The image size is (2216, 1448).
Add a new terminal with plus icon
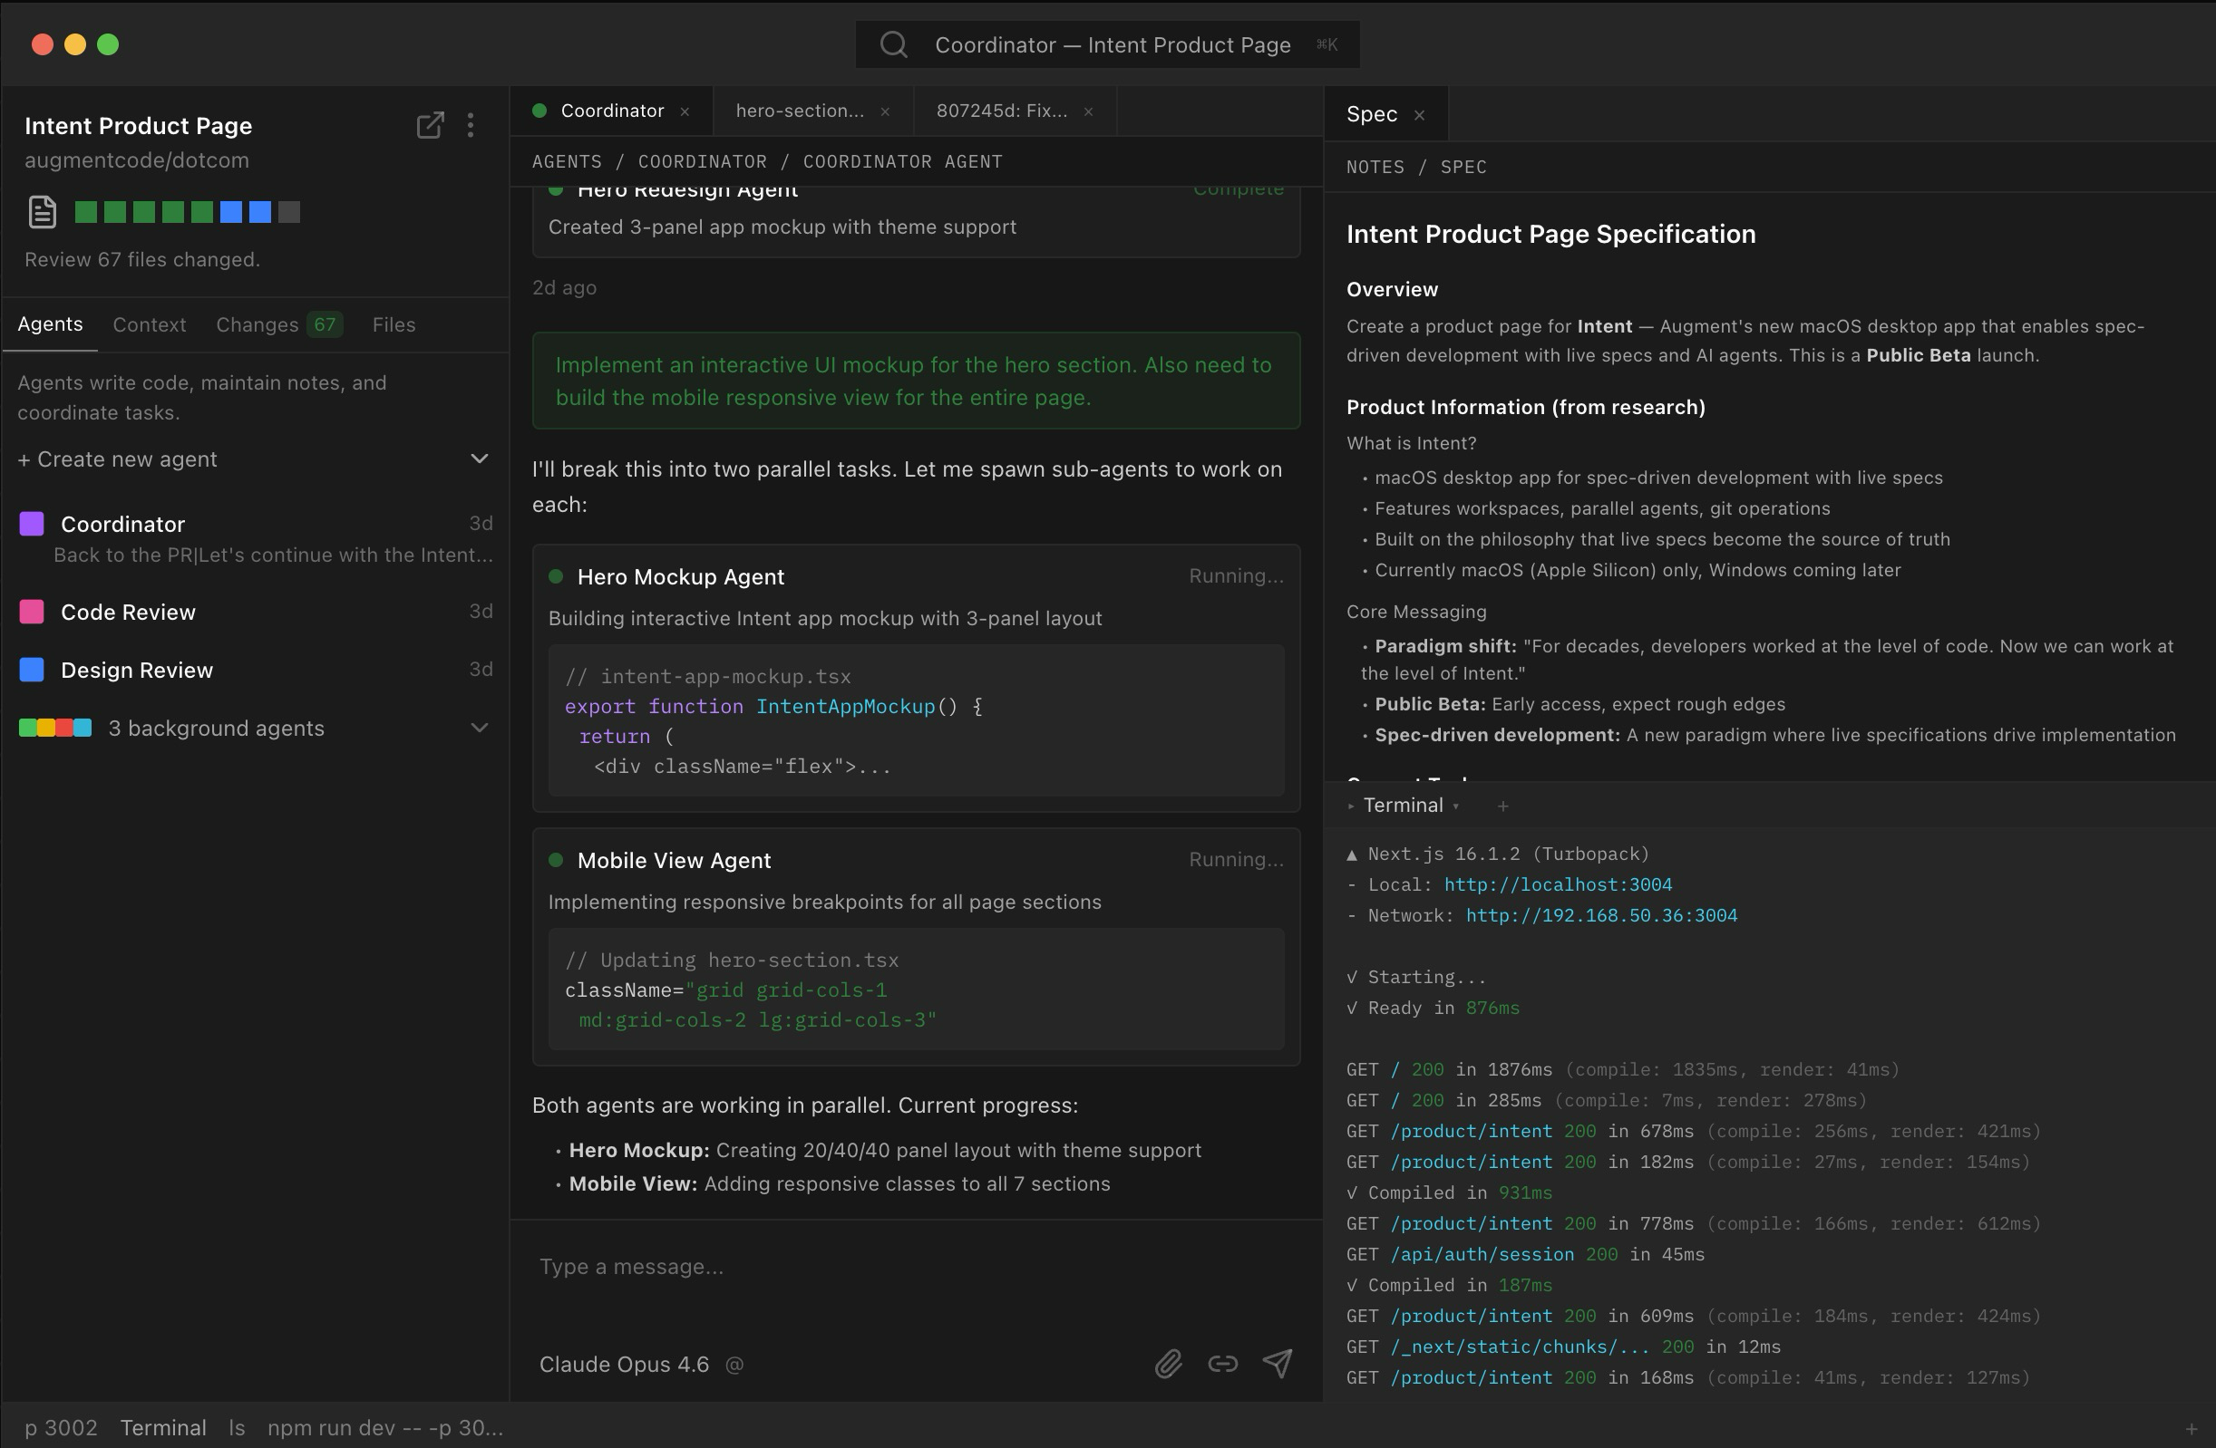tap(1502, 806)
